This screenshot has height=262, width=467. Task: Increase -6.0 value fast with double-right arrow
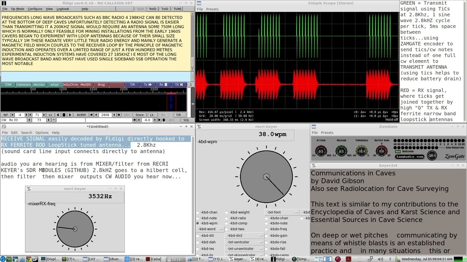(159, 120)
